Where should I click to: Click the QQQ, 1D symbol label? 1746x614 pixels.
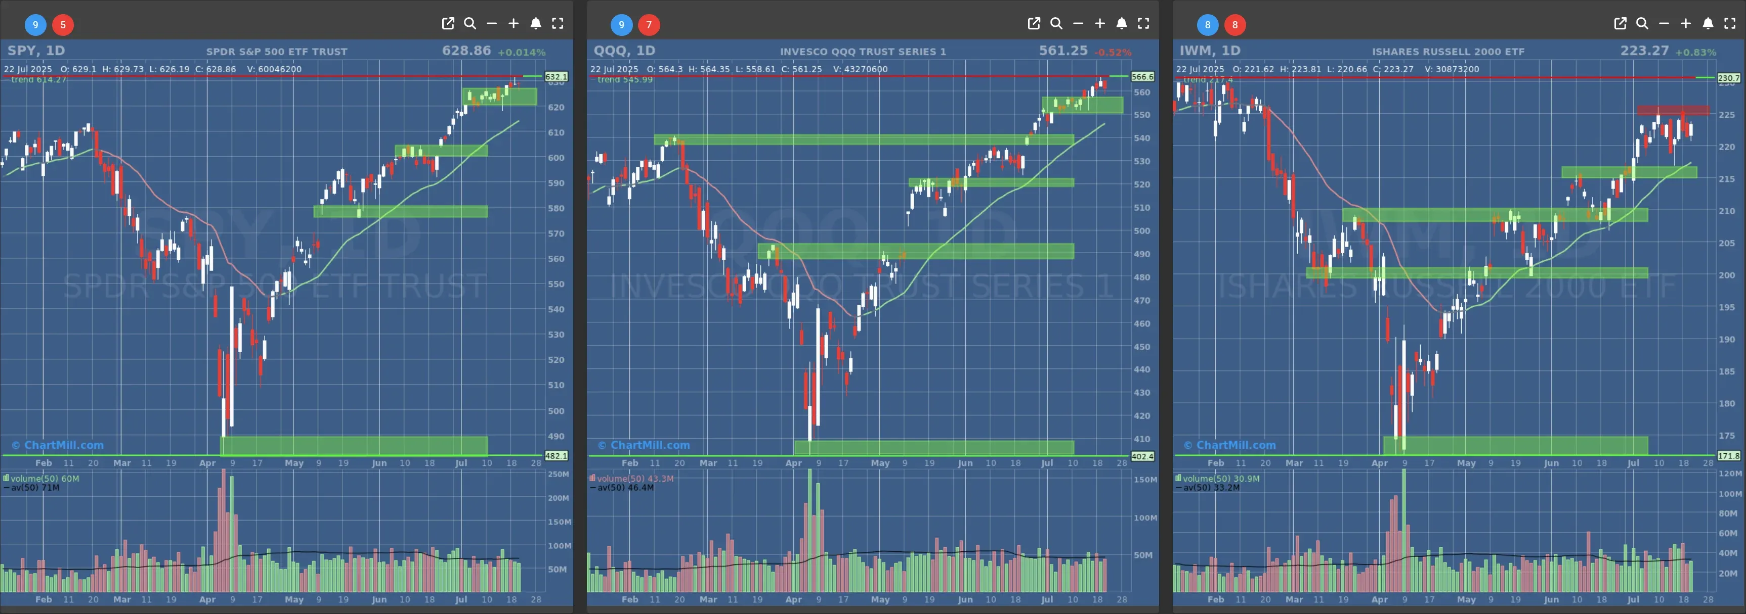[x=624, y=51]
